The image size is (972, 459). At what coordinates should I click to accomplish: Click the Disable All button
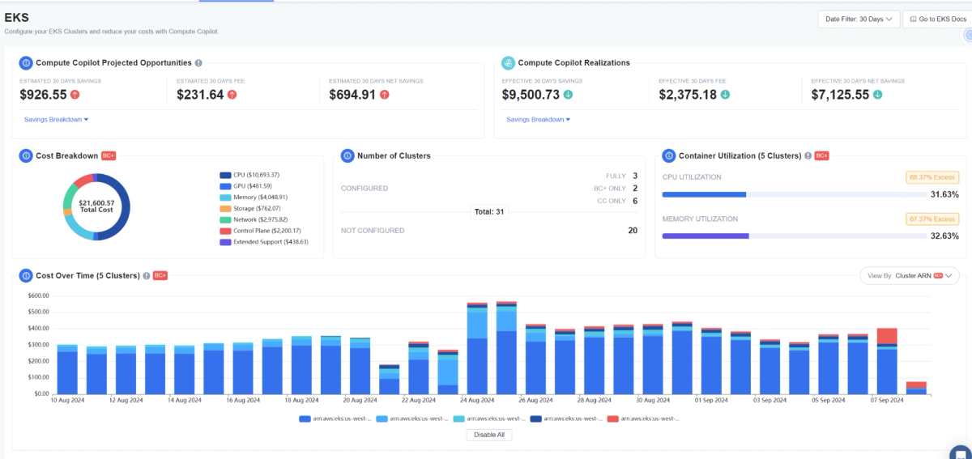point(489,435)
